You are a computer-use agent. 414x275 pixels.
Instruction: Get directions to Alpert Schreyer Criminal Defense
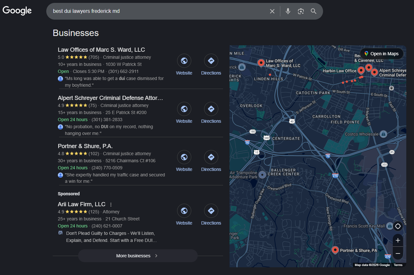(211, 113)
